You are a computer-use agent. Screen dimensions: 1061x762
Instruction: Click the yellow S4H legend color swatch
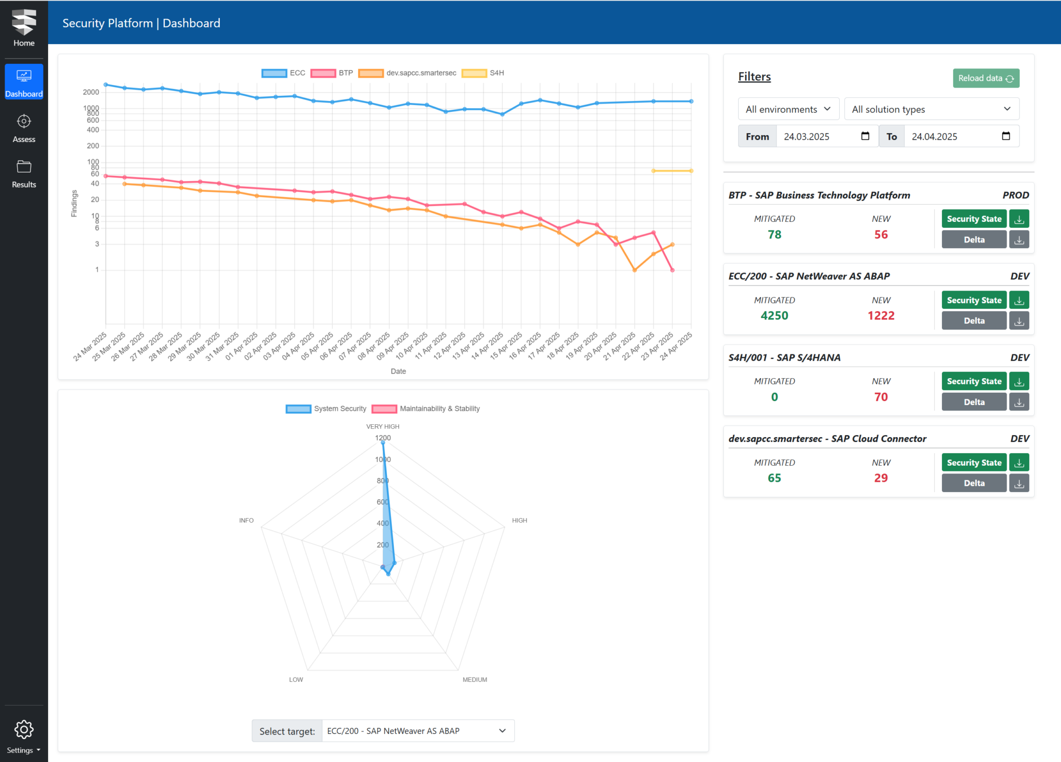pos(476,73)
